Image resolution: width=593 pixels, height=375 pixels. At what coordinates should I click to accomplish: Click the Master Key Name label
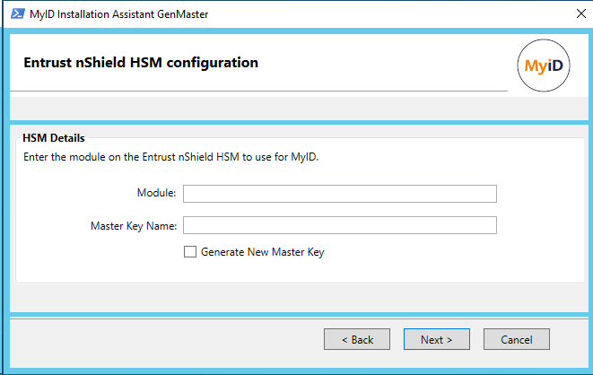134,226
